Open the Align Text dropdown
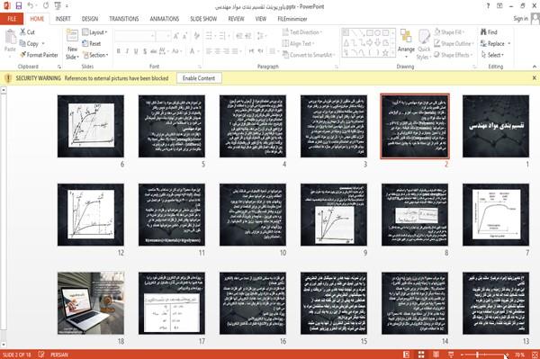The width and height of the screenshot is (540, 359). pyautogui.click(x=298, y=44)
